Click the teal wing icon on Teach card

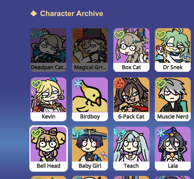[x=119, y=132]
